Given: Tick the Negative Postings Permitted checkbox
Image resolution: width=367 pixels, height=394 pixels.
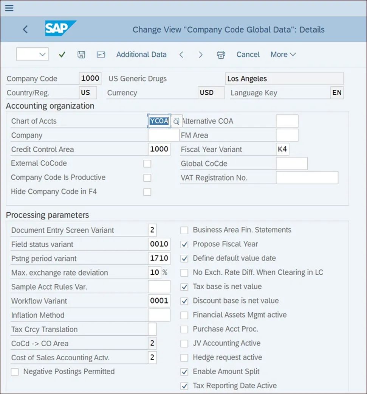Looking at the screenshot, I should (15, 372).
